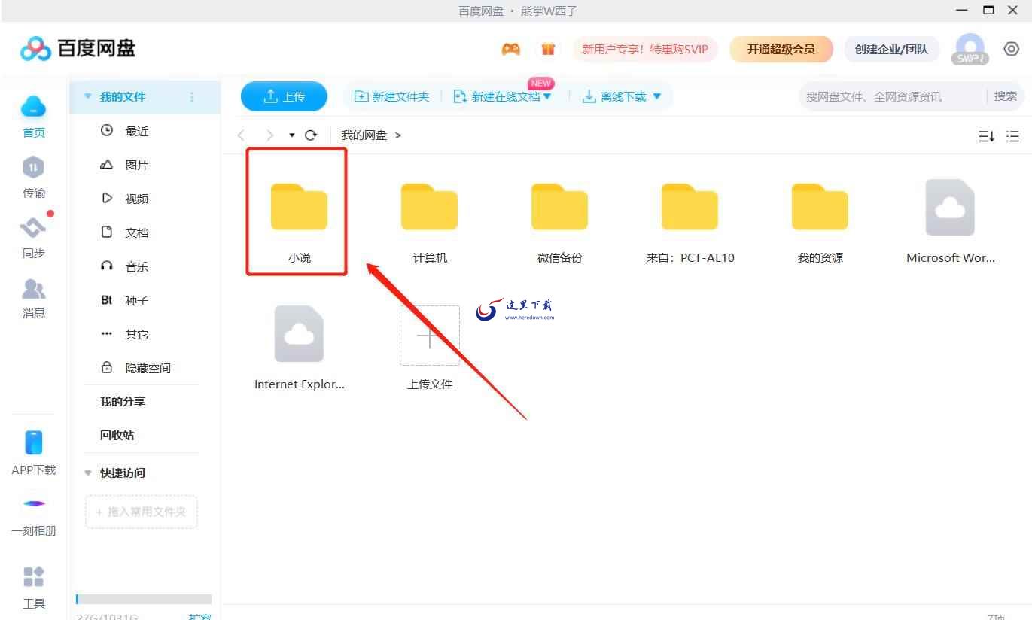Show 最近 recent files
Viewport: 1032px width, 620px height.
coord(135,131)
